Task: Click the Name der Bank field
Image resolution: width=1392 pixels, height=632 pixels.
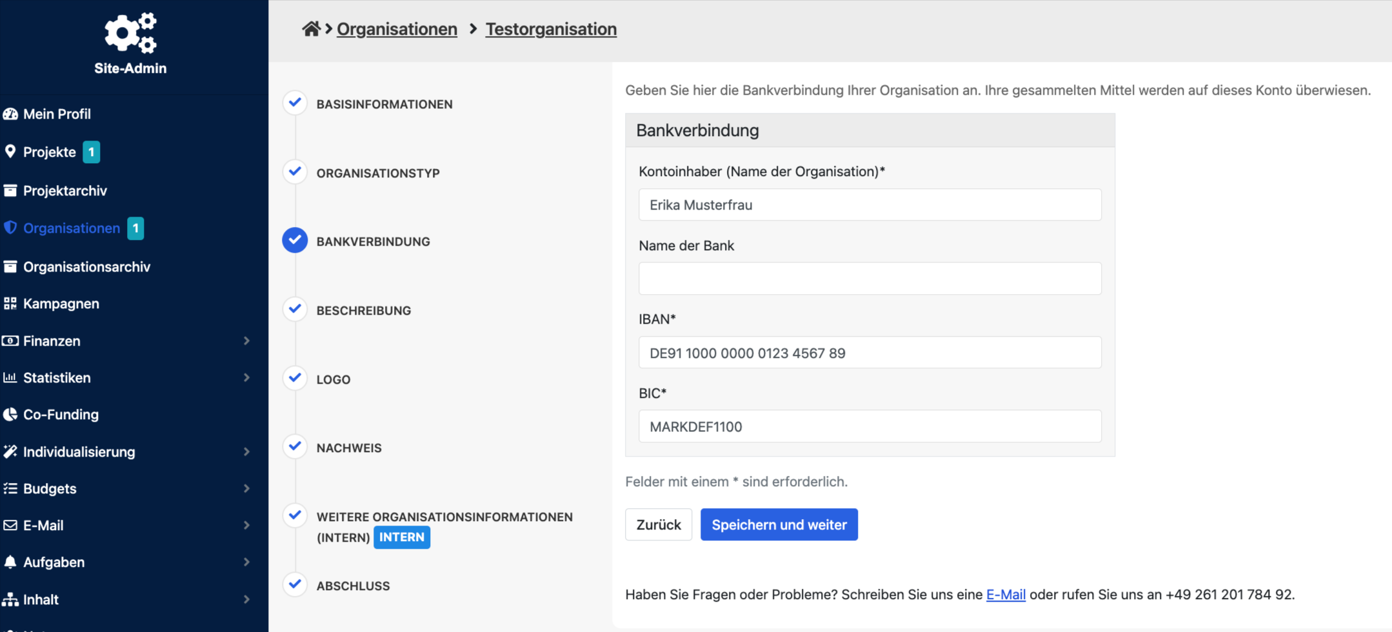Action: tap(870, 279)
